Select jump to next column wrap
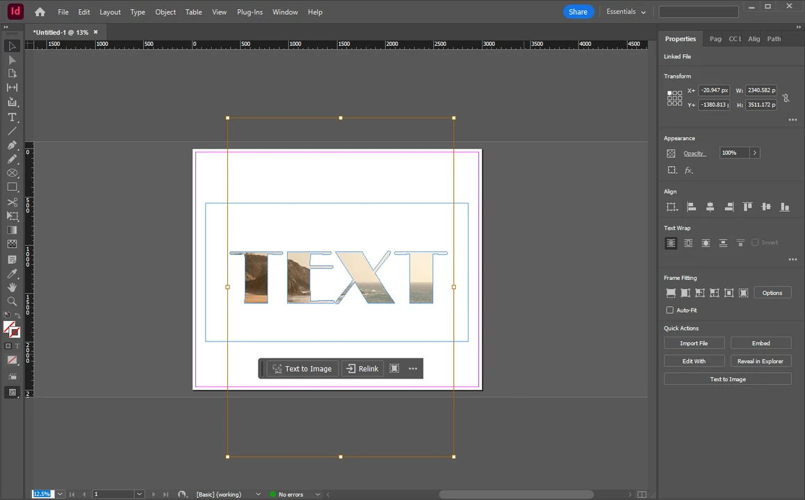Screen dimensions: 805x500 [740, 243]
